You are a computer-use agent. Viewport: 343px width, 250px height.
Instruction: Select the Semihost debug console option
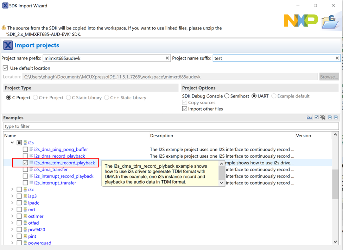click(227, 96)
